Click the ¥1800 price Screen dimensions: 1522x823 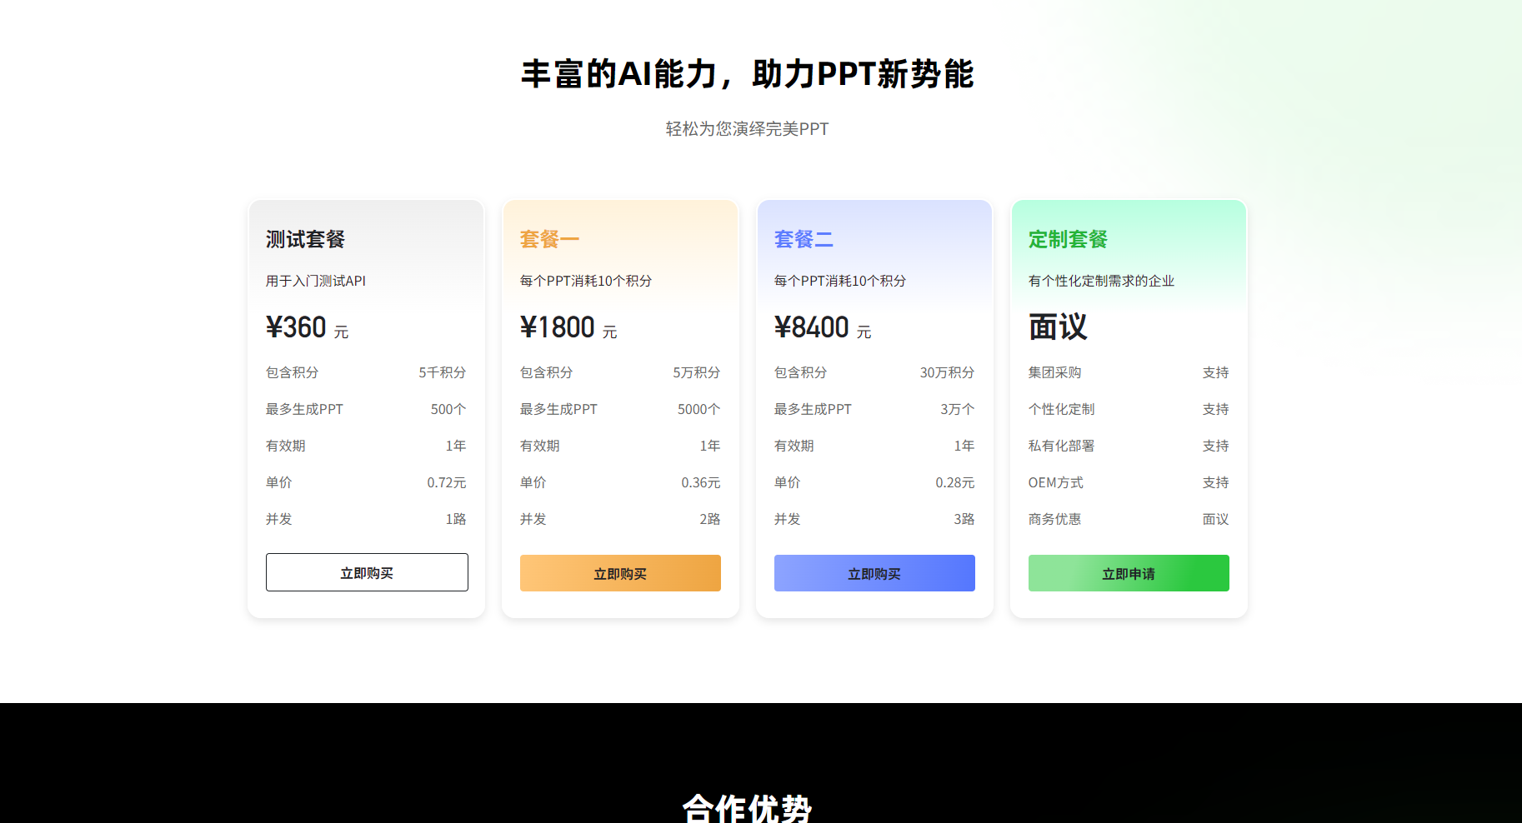point(558,327)
